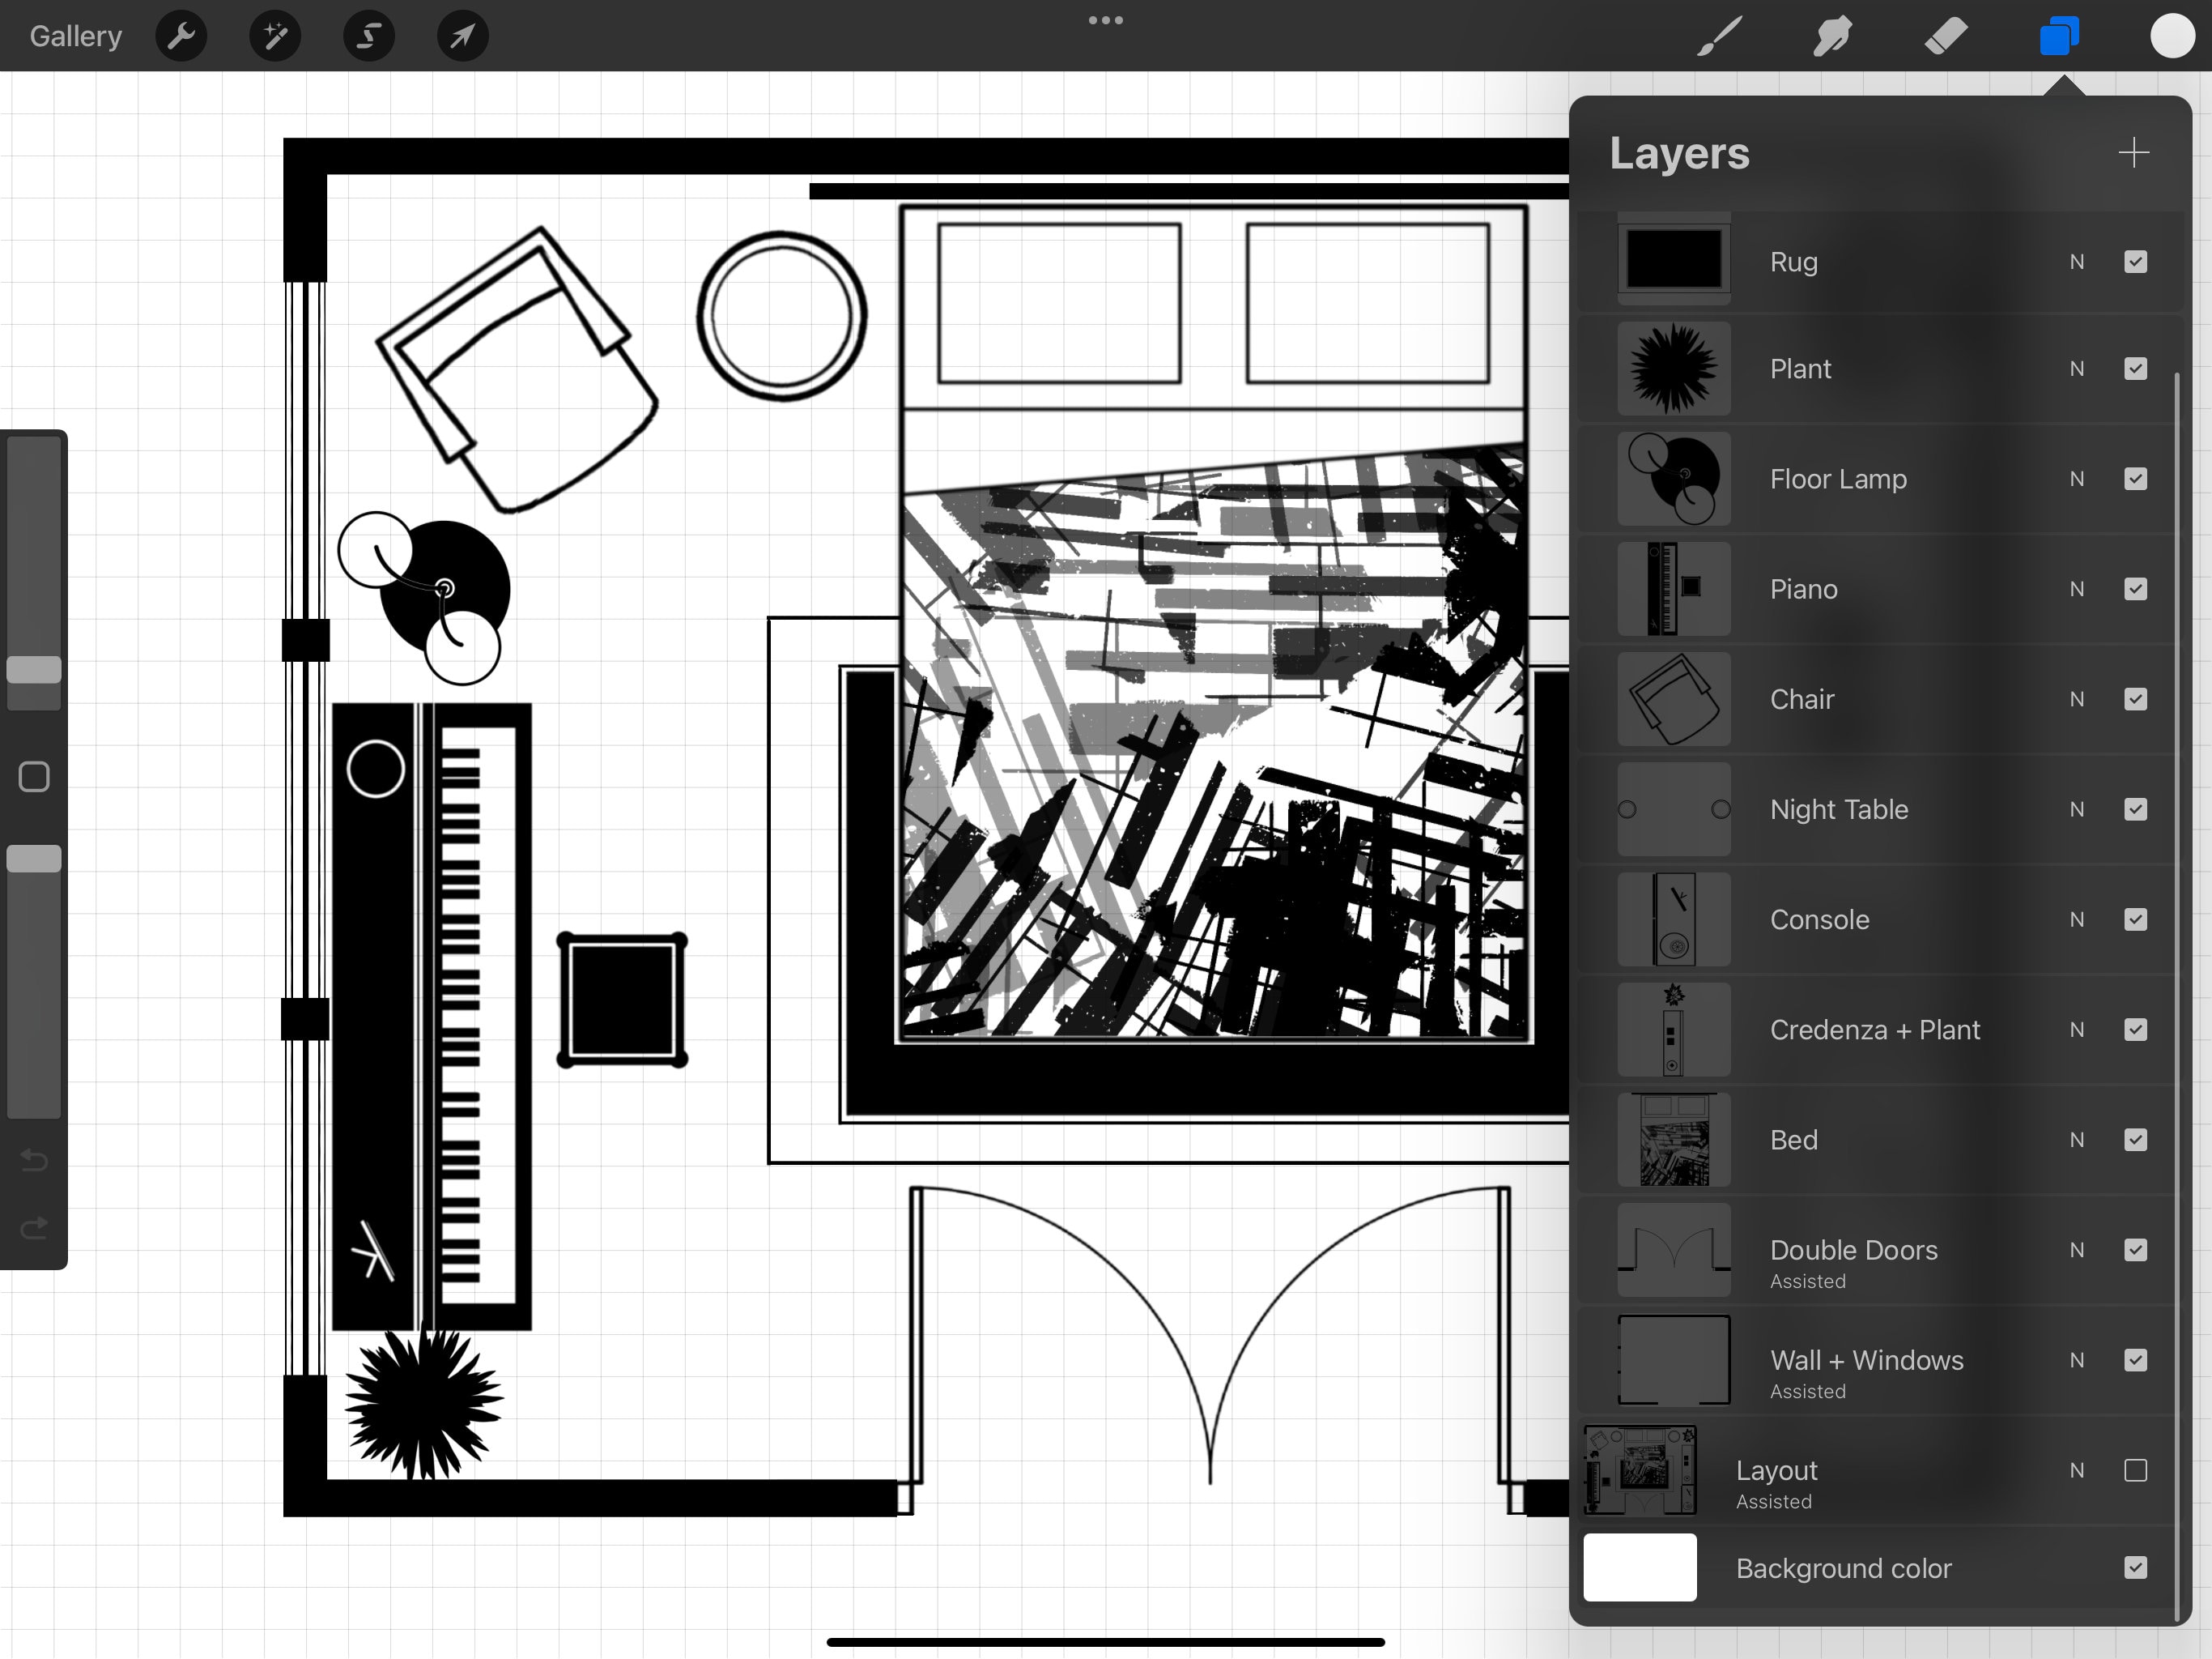Enable visibility of the Layout layer

point(2137,1470)
